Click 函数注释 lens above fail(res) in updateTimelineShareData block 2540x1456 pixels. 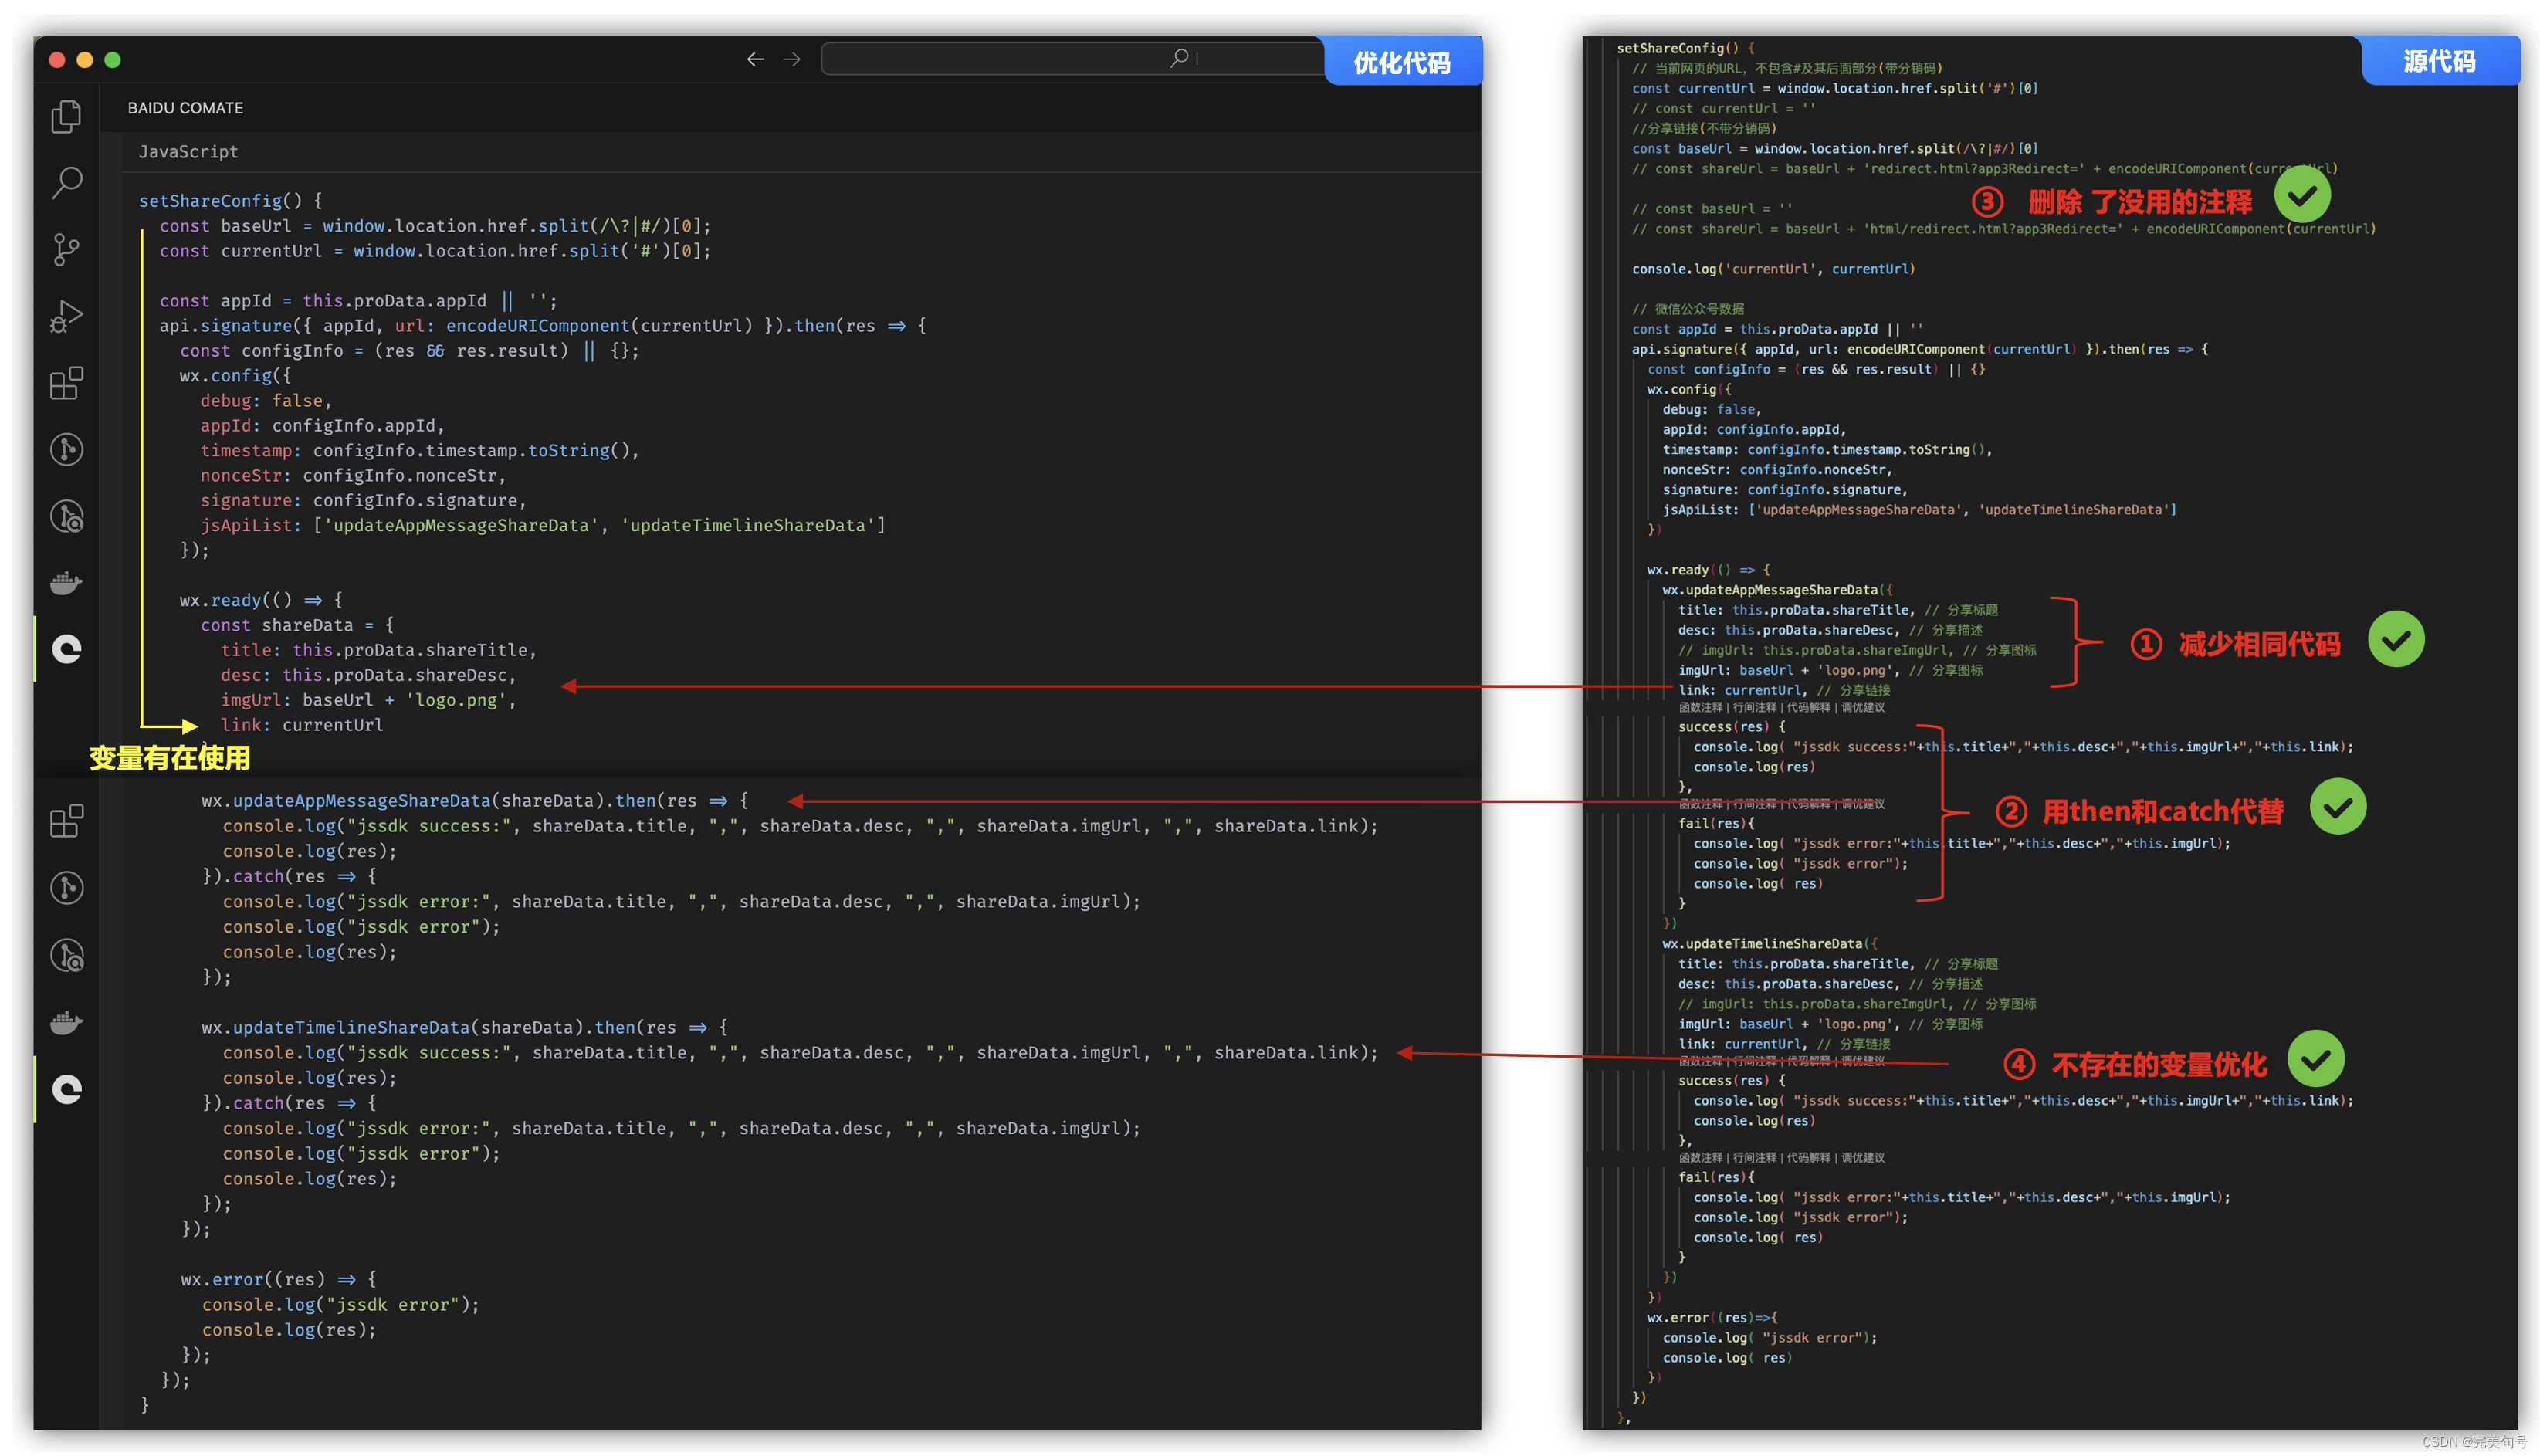1700,1157
